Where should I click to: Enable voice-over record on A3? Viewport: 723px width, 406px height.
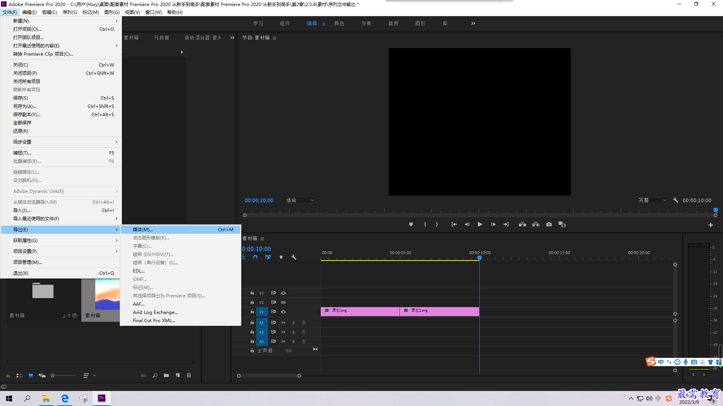pyautogui.click(x=304, y=341)
